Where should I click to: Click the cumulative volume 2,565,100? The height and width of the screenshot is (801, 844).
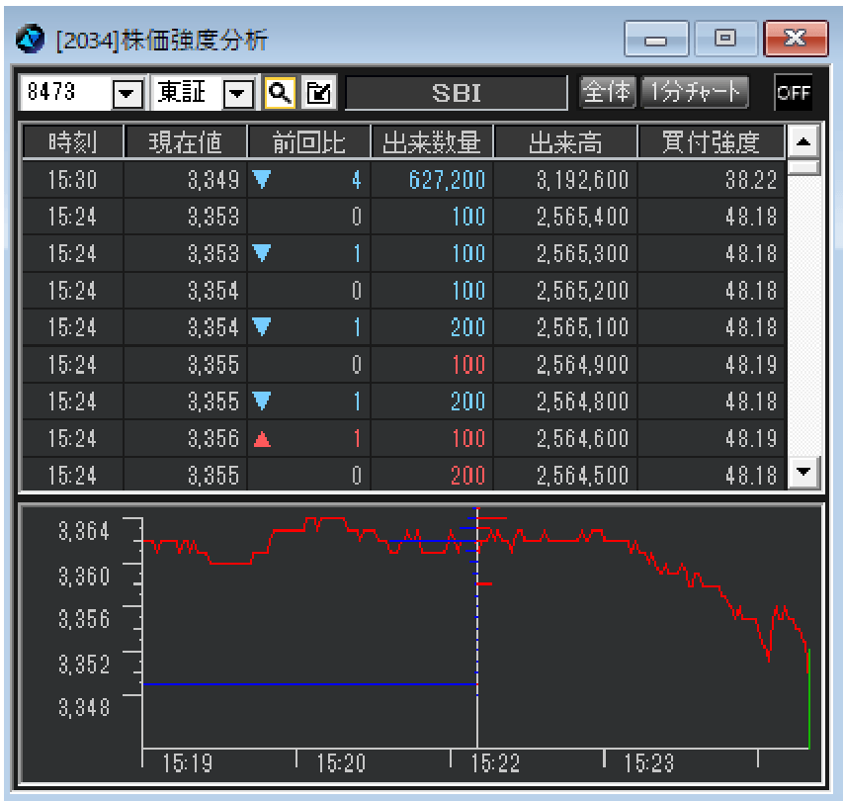coord(582,327)
